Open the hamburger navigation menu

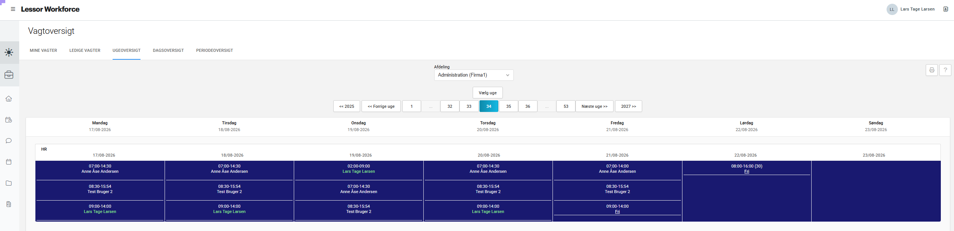13,9
